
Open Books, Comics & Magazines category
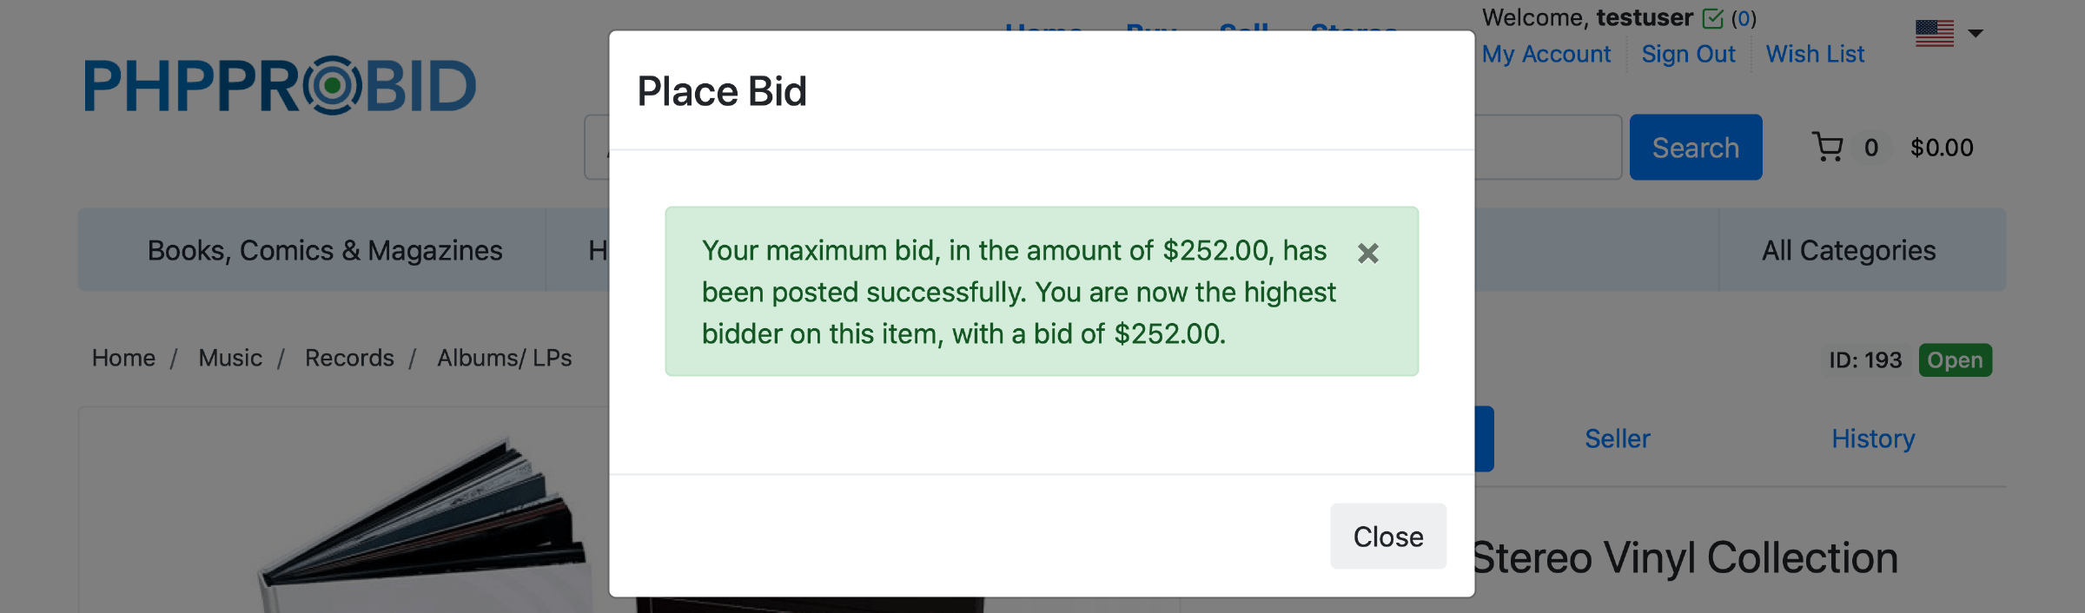pos(325,250)
